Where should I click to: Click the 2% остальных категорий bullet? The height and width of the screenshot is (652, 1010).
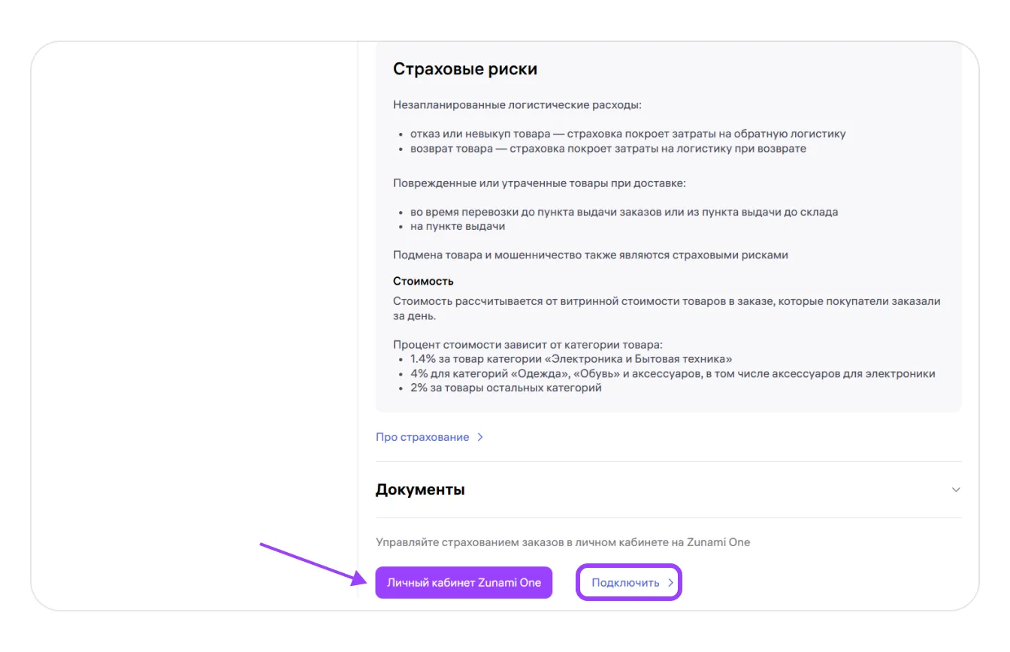[506, 388]
